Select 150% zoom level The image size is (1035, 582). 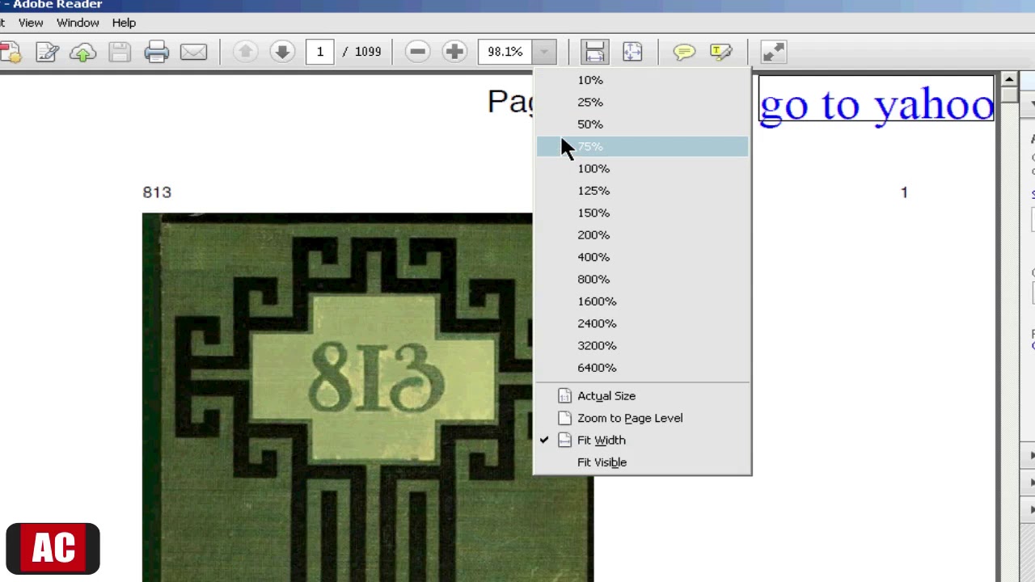[x=642, y=213]
